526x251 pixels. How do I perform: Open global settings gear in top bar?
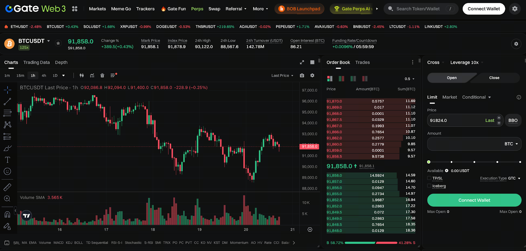515,9
